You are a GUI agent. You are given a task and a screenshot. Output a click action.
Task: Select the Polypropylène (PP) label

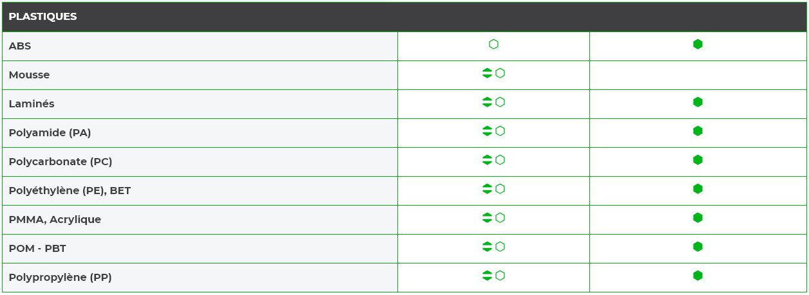[61, 278]
